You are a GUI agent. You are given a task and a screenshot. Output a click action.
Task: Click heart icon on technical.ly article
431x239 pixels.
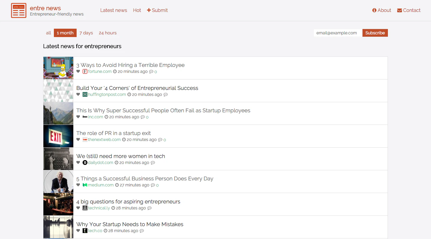pyautogui.click(x=78, y=208)
